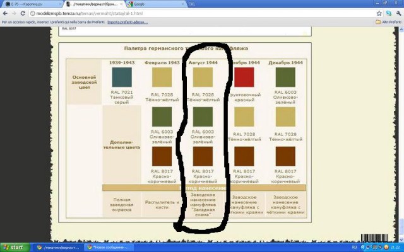Click the browser forward arrow

tap(13, 13)
